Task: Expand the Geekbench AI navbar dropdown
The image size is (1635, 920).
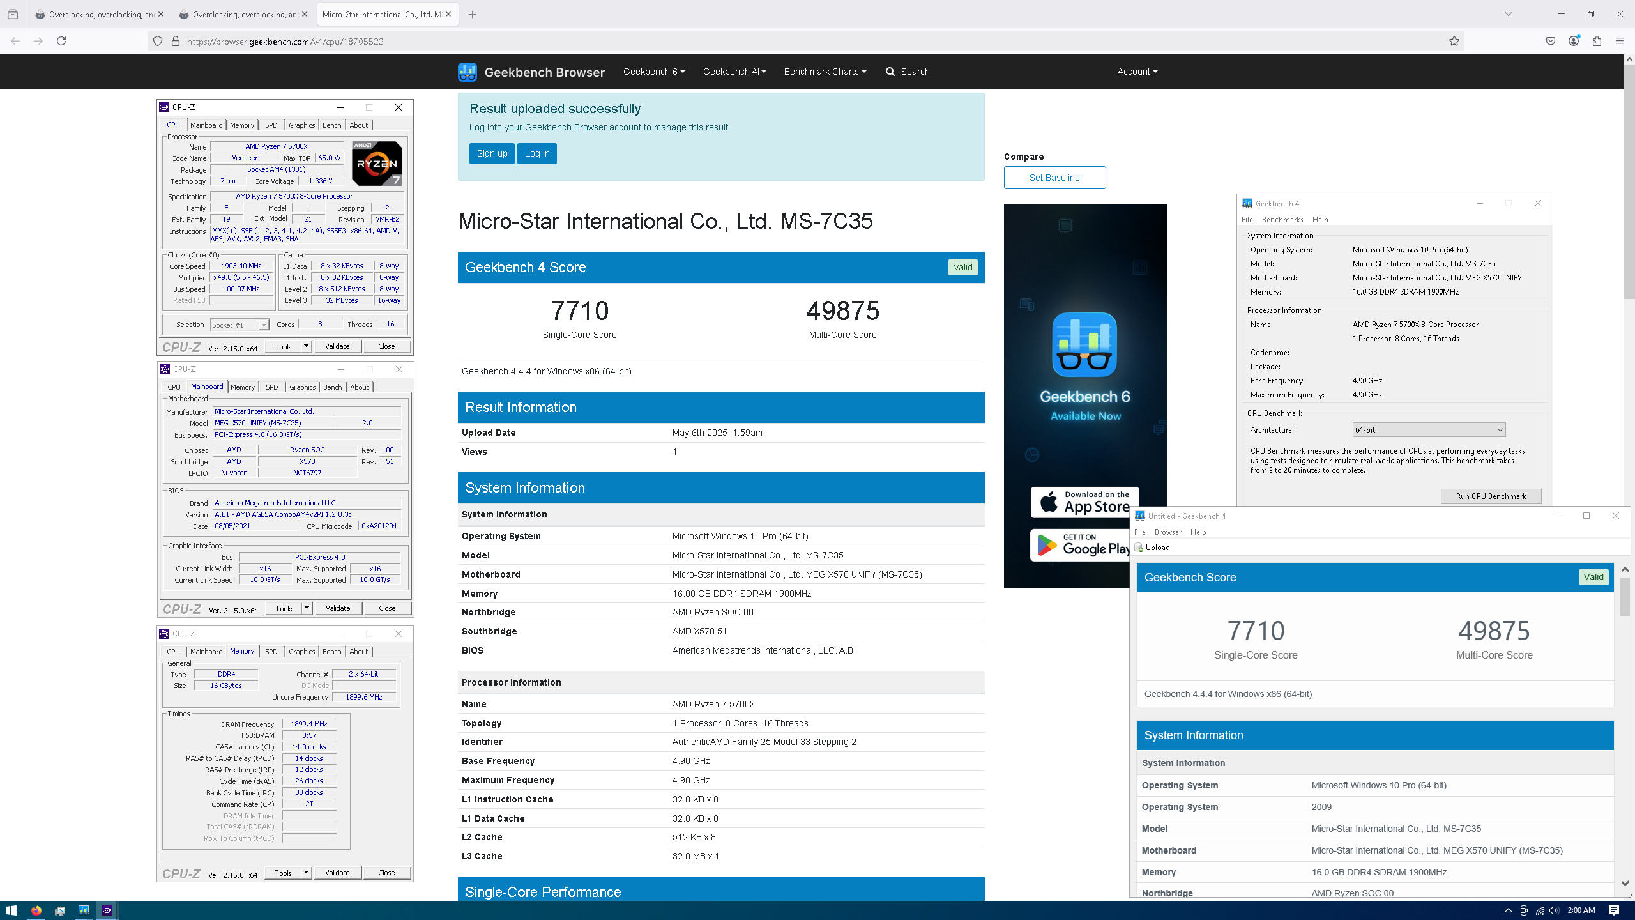Action: pyautogui.click(x=734, y=72)
